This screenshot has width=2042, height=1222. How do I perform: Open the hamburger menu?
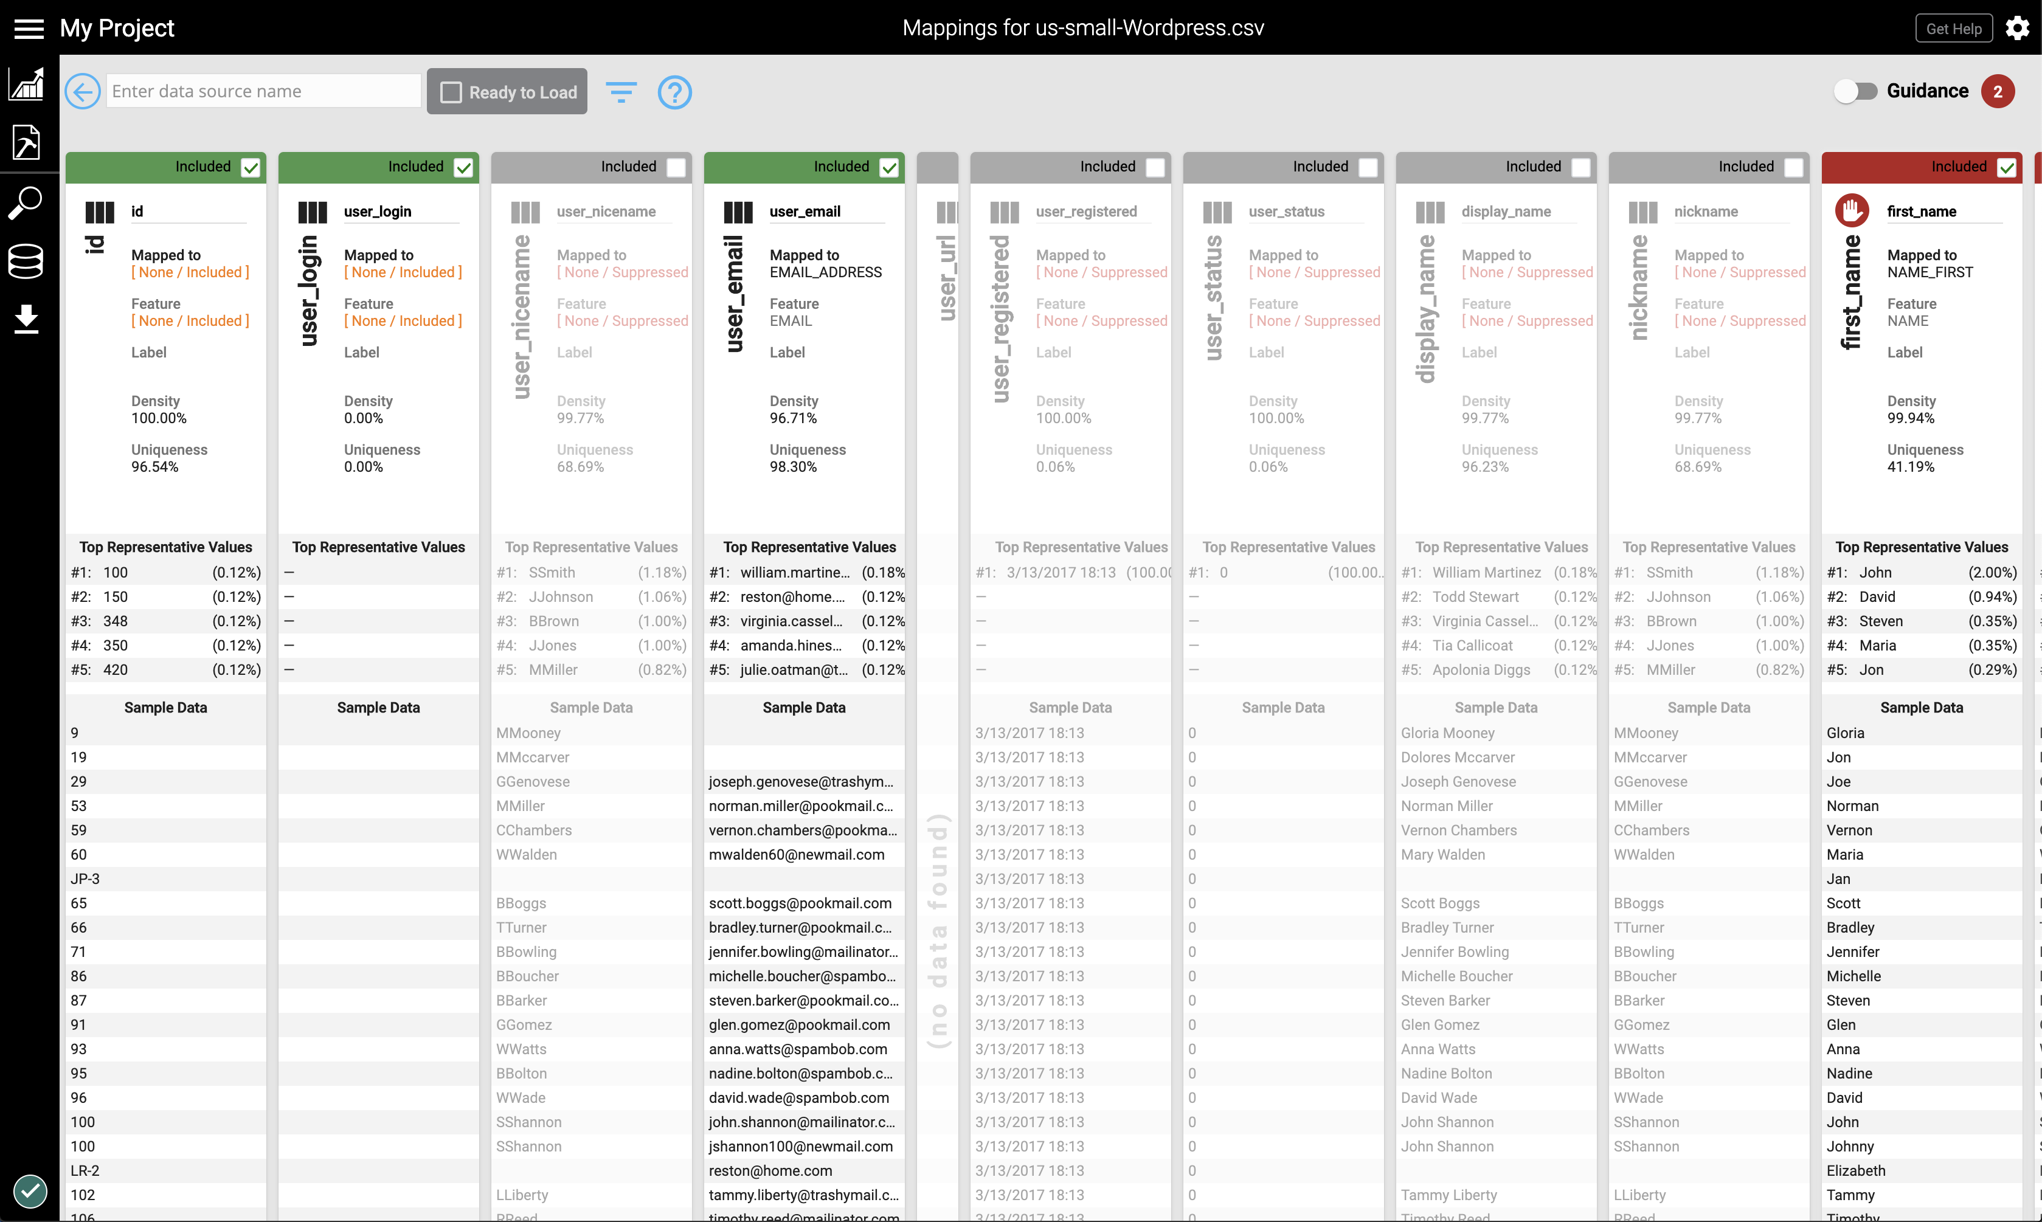point(29,29)
